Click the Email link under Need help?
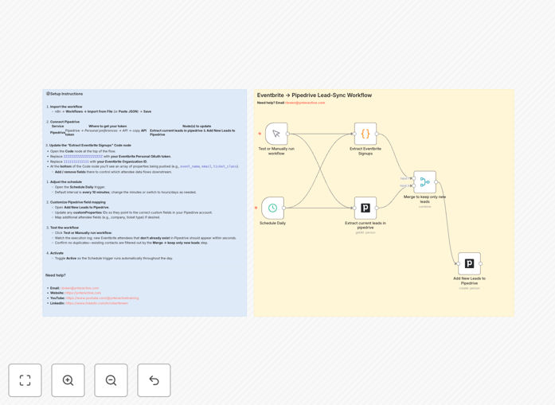 (x=80, y=288)
